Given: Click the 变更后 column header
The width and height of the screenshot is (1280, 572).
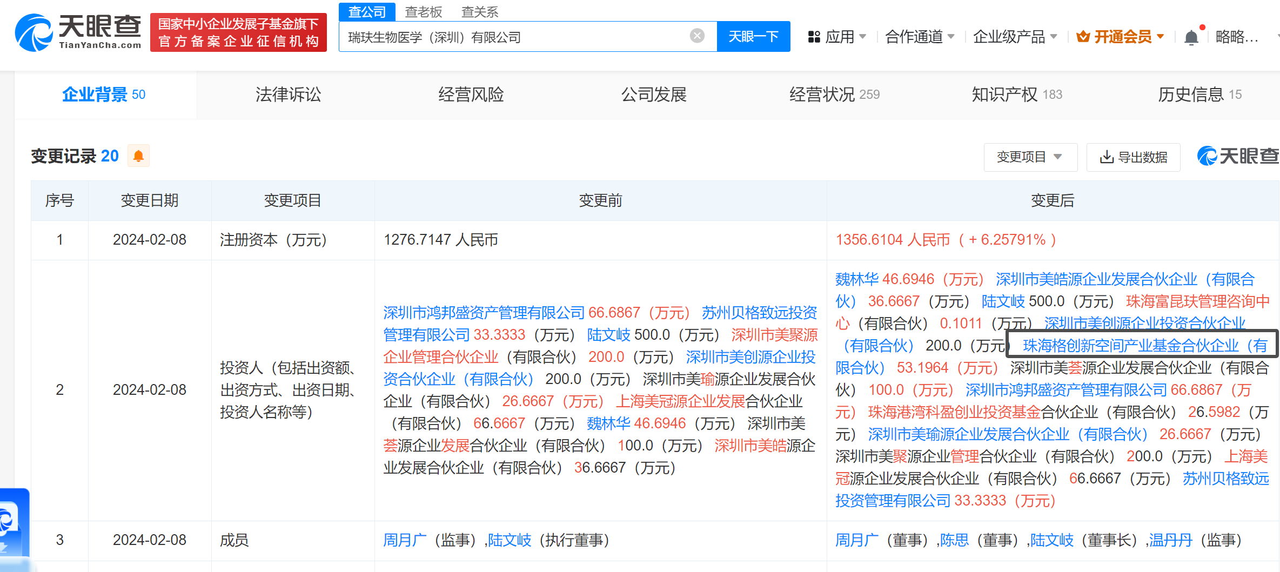Looking at the screenshot, I should pos(1053,200).
